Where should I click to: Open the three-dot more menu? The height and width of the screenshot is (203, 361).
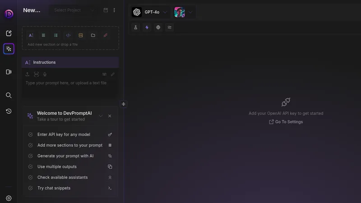114,10
